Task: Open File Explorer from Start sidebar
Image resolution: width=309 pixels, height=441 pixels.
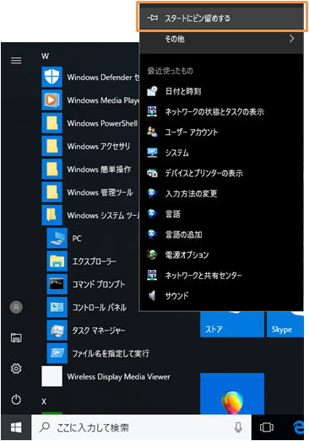Action: [16, 337]
